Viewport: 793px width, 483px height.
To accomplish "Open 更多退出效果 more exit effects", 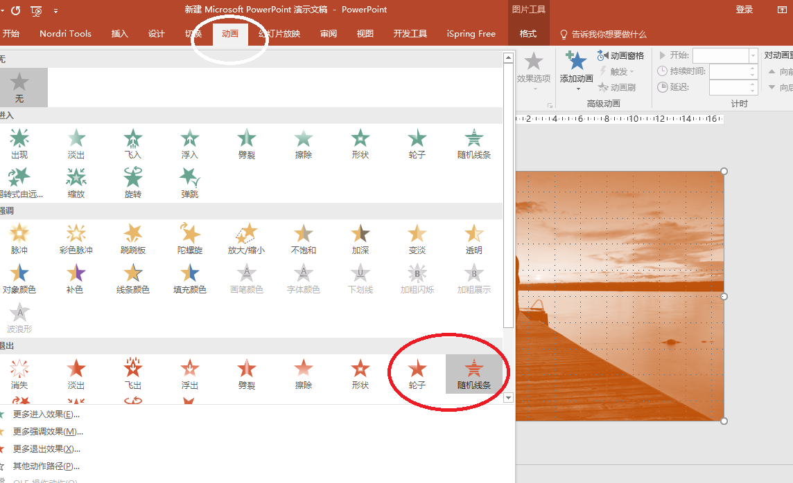I will tap(46, 448).
